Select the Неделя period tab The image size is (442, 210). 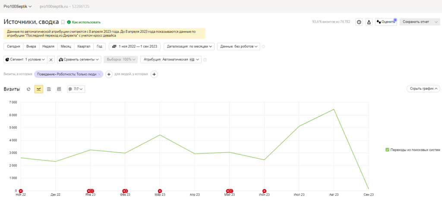(48, 47)
